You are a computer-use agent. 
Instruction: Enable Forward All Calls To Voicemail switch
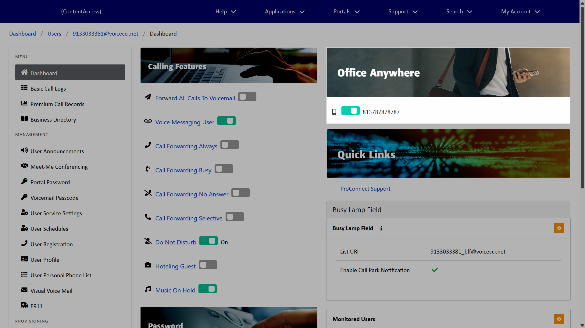point(247,97)
